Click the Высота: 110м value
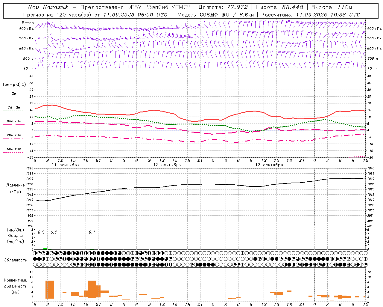The height and width of the screenshot is (307, 383). (332, 7)
